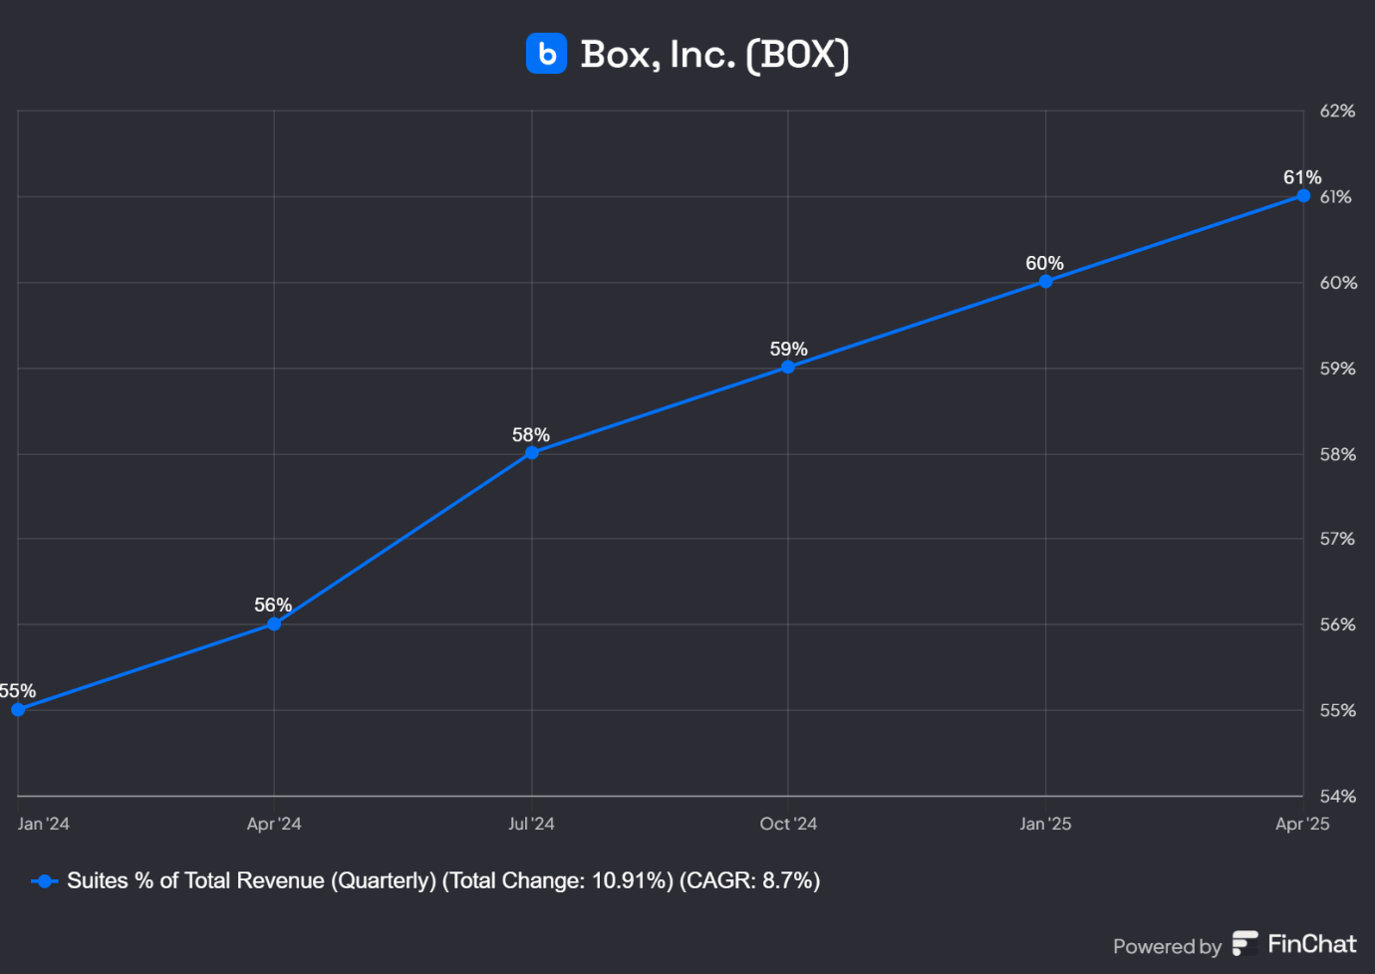Click the 55% data point marker
Image resolution: width=1375 pixels, height=974 pixels.
click(x=16, y=709)
